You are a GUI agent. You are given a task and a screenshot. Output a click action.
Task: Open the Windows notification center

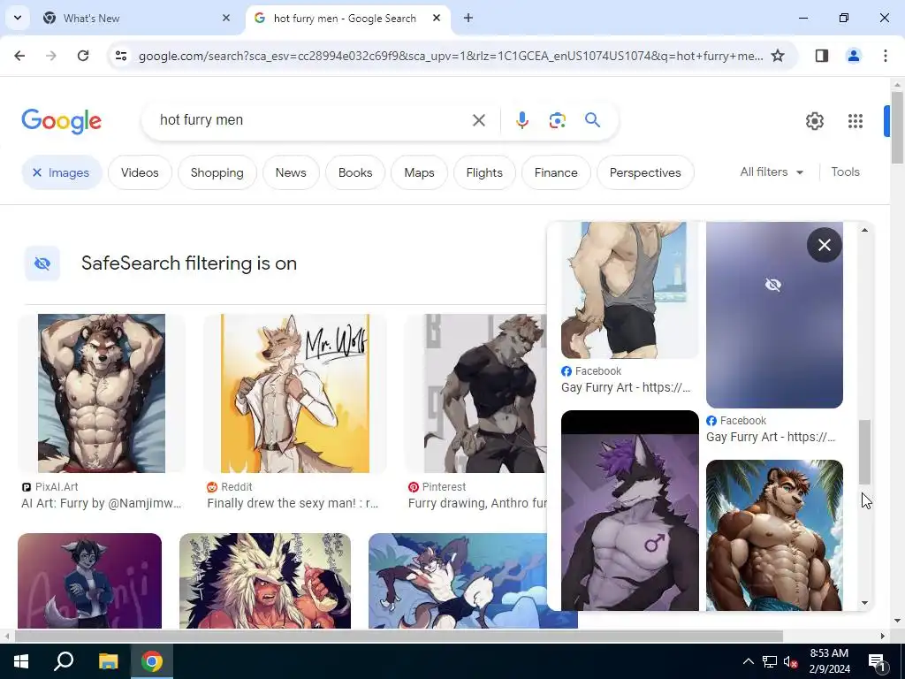tap(877, 661)
